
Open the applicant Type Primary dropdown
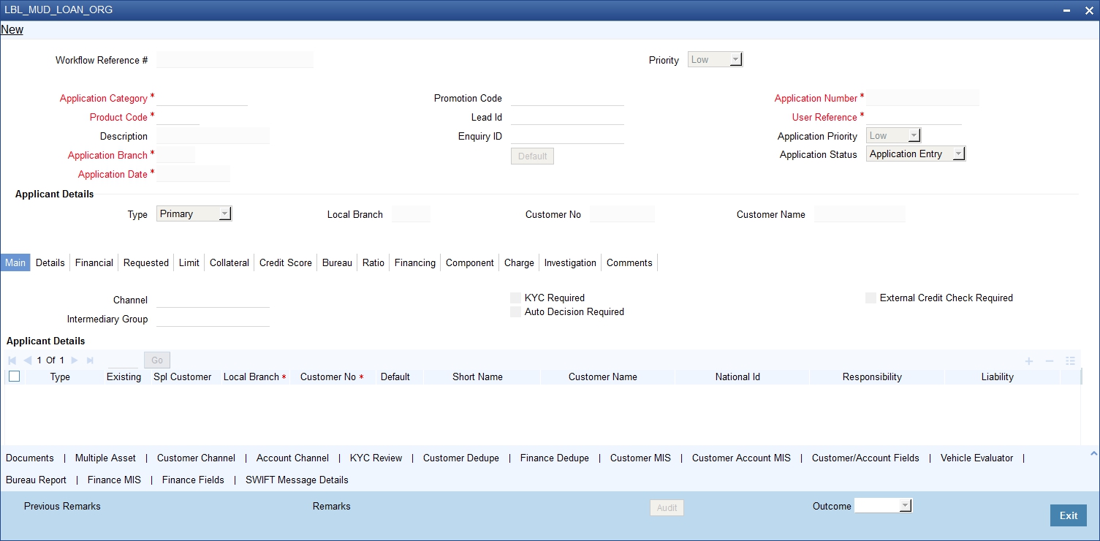click(x=194, y=213)
